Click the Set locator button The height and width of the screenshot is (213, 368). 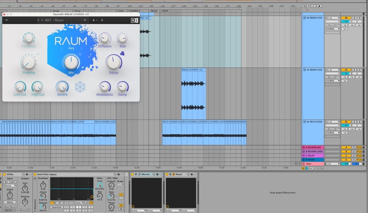(305, 6)
